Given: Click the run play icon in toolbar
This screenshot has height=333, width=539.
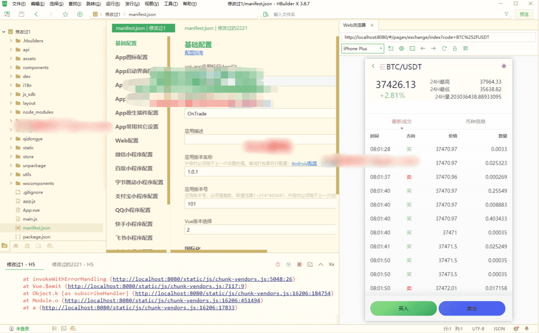Looking at the screenshot, I should click(80, 14).
